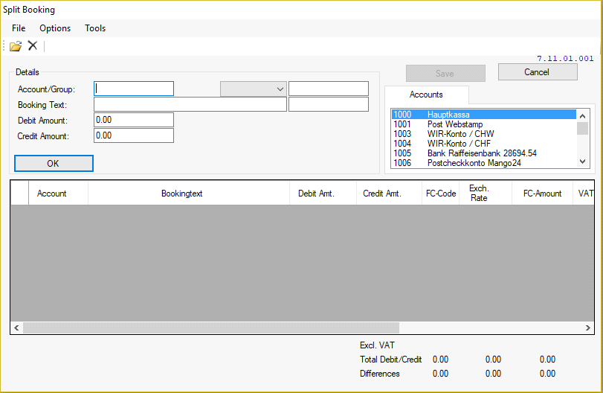The image size is (603, 393).
Task: Click the VAT column header
Action: [x=584, y=193]
